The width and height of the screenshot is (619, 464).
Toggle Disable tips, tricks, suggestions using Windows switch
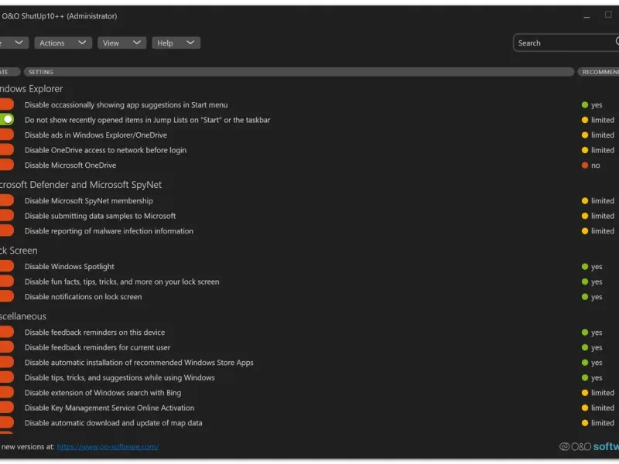pyautogui.click(x=6, y=377)
